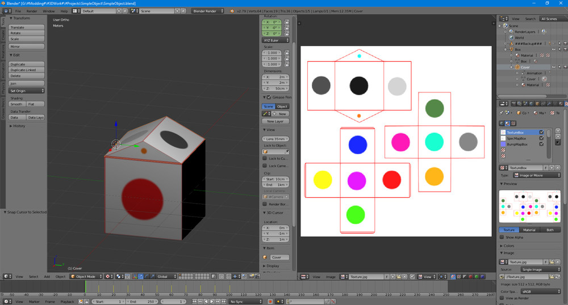The image size is (568, 305).
Task: Open the Image or Movie type dropdown
Action: [537, 175]
